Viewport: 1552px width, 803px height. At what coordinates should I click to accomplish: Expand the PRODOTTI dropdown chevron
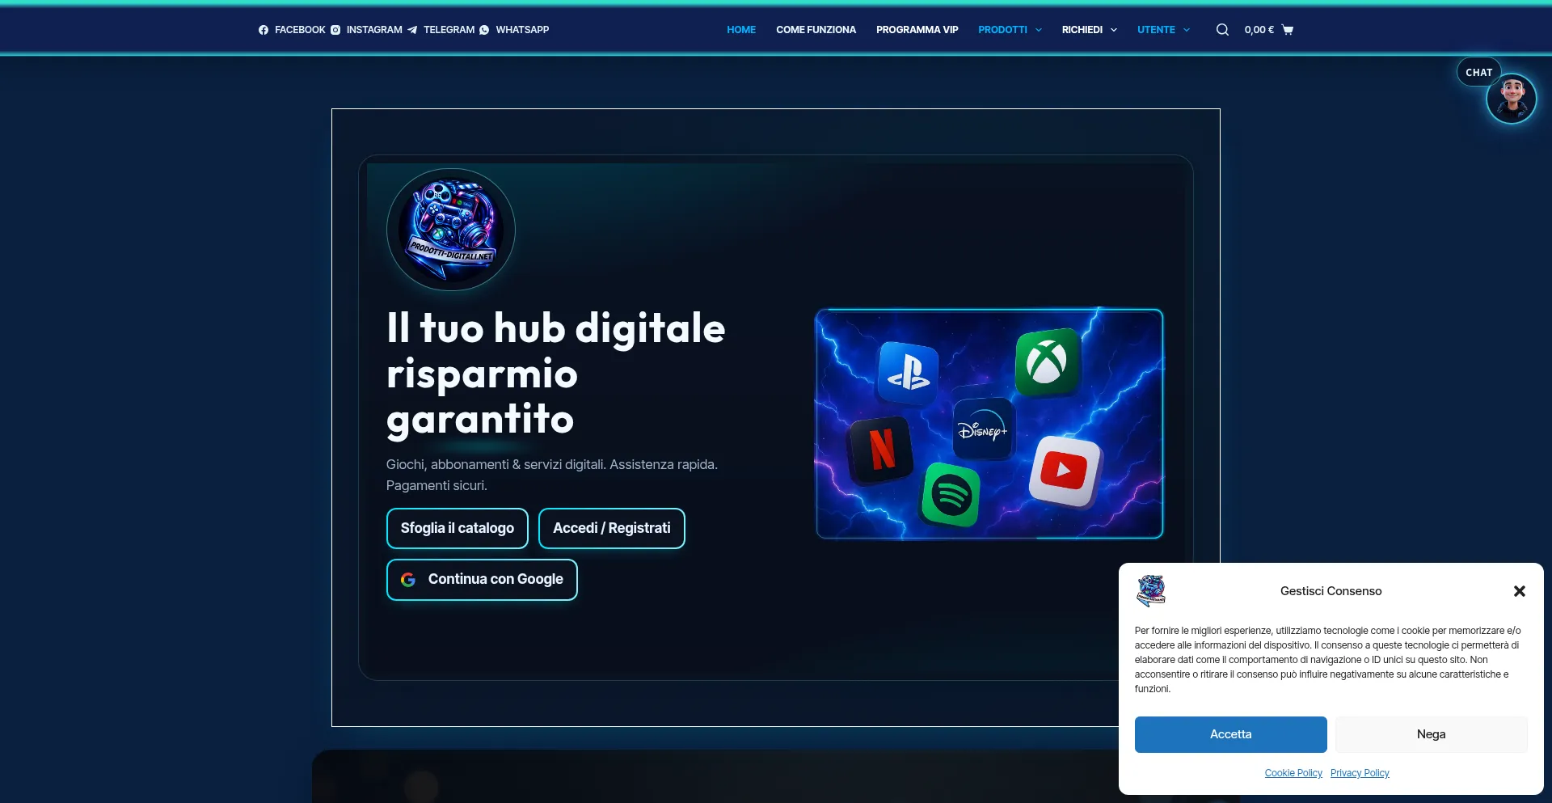pos(1039,30)
